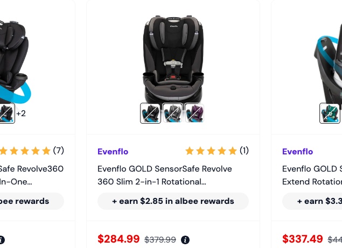342x248 pixels.
Task: Click the earn $2.85 in albee rewards badge
Action: [x=173, y=201]
